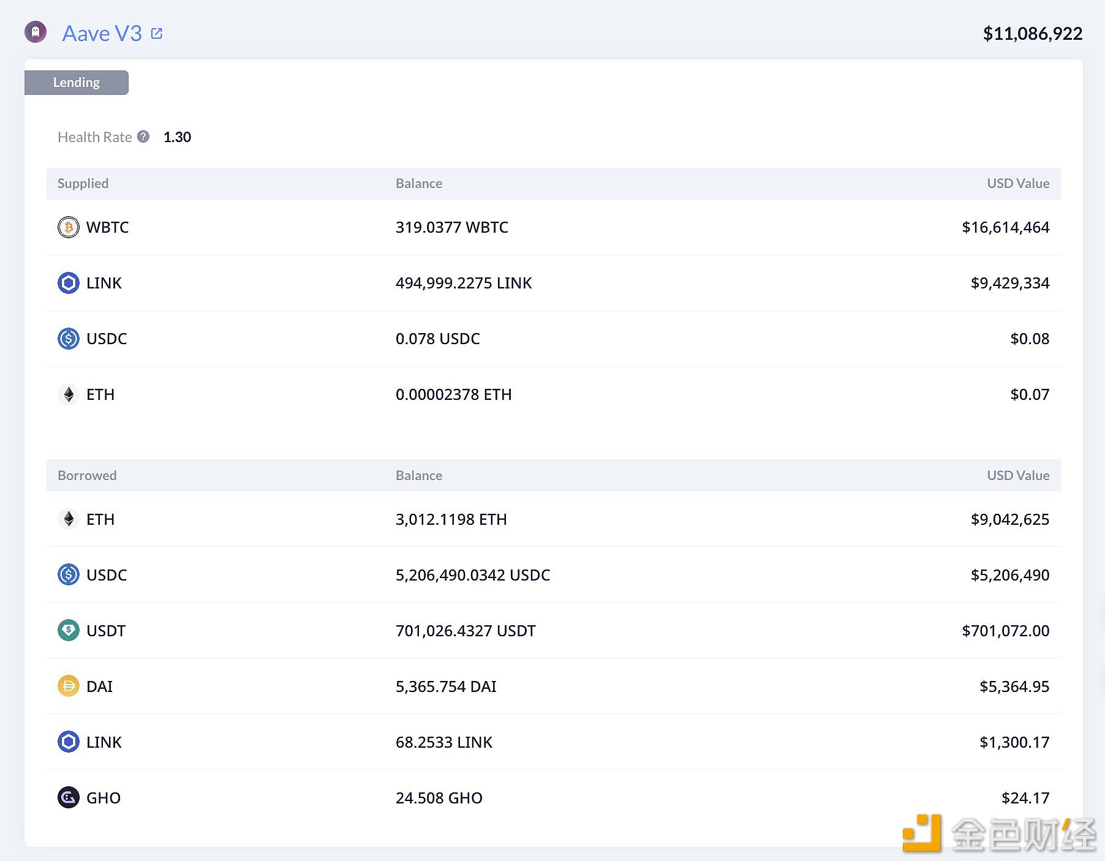The width and height of the screenshot is (1105, 861).
Task: Select the $16,614,464 USD value
Action: tap(1006, 227)
